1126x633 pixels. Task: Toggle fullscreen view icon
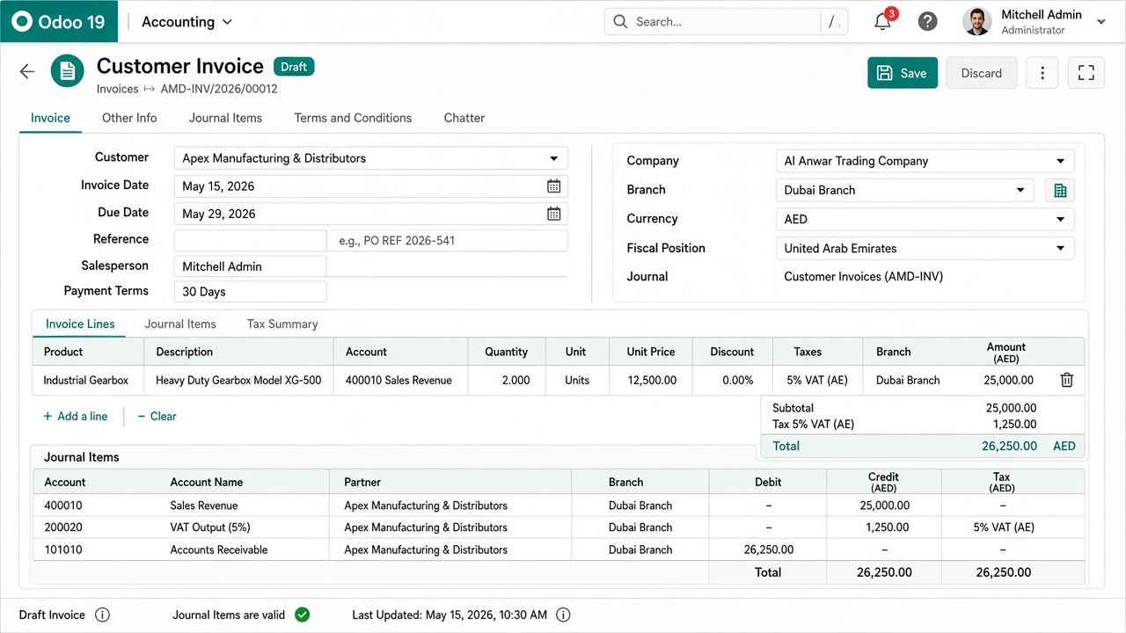tap(1086, 73)
